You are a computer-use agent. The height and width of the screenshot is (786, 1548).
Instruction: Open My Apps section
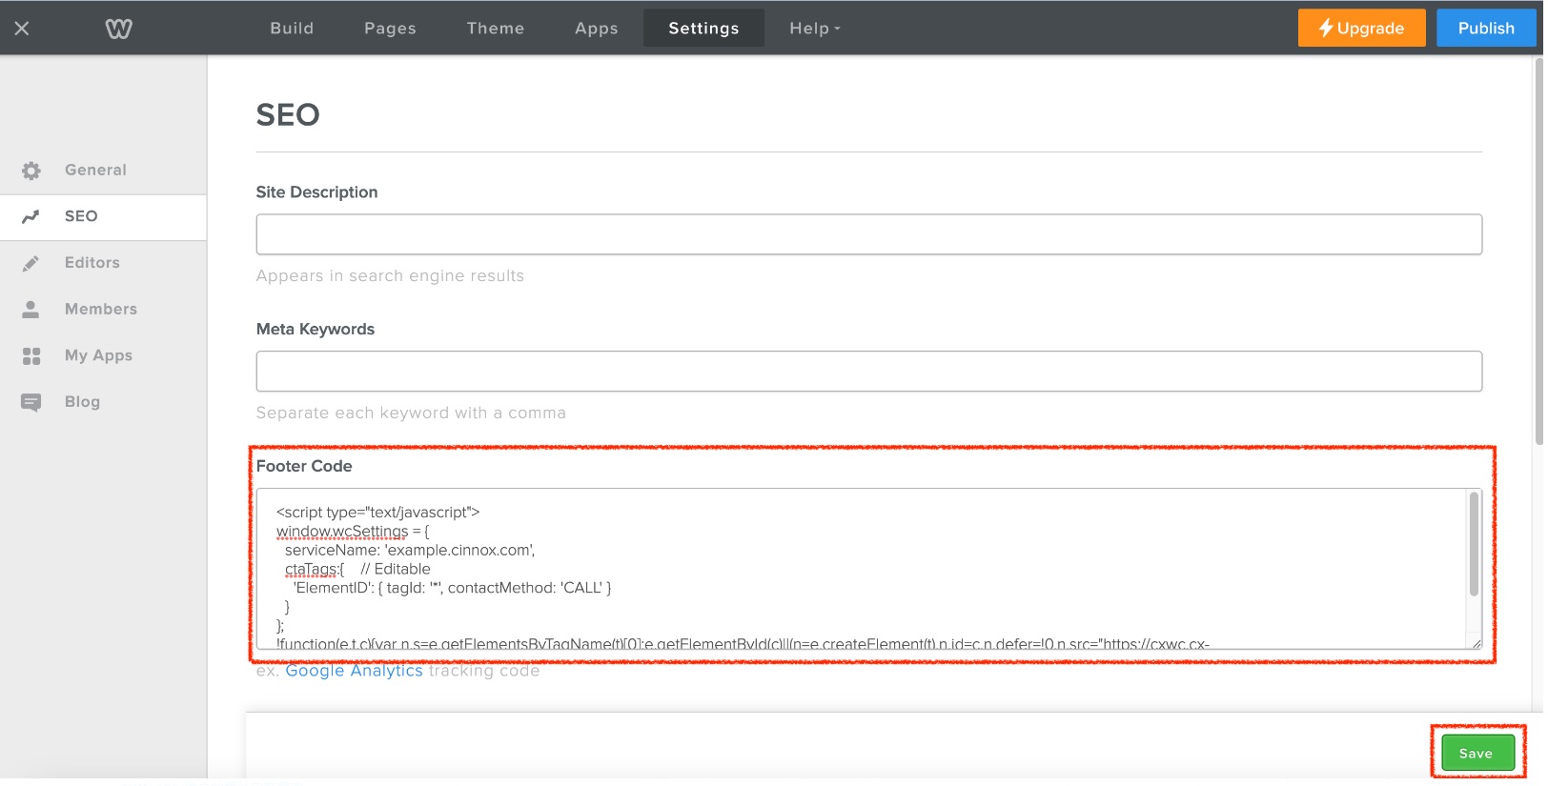pos(103,356)
